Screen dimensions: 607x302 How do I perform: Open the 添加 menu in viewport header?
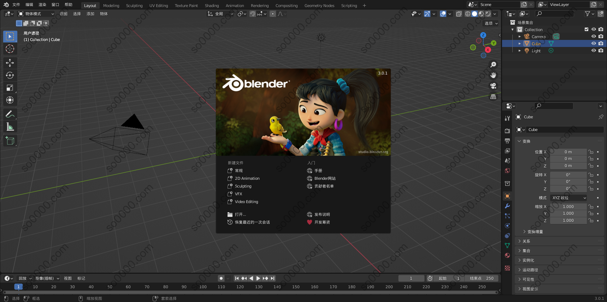click(90, 14)
